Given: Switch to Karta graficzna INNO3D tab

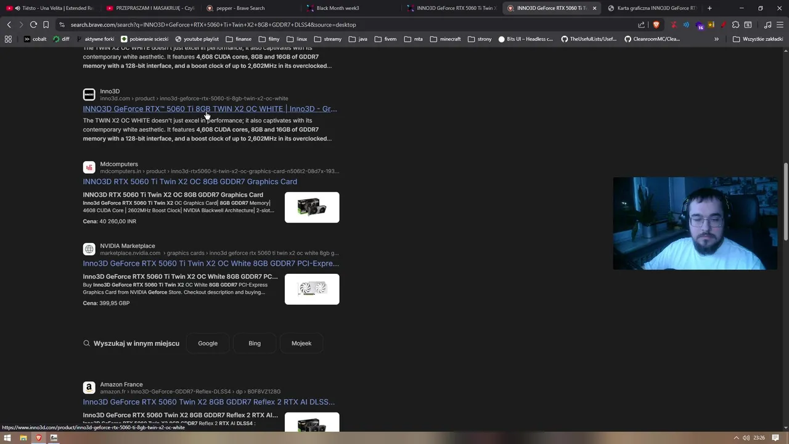Looking at the screenshot, I should tap(652, 8).
